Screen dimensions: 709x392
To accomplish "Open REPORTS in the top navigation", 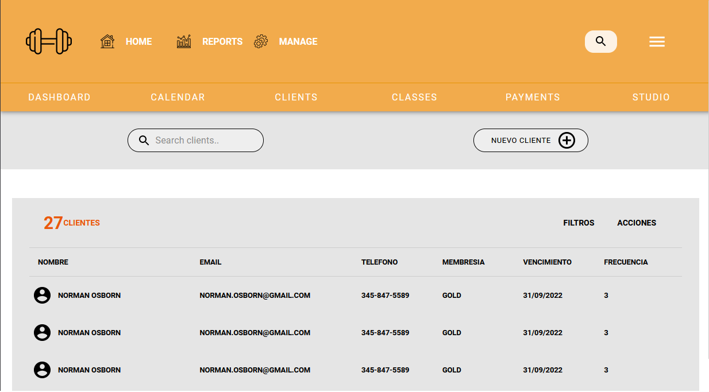I will tap(222, 41).
